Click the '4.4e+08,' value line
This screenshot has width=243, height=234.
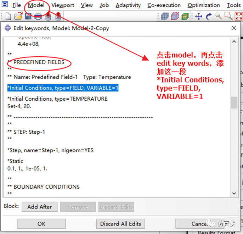29,44
